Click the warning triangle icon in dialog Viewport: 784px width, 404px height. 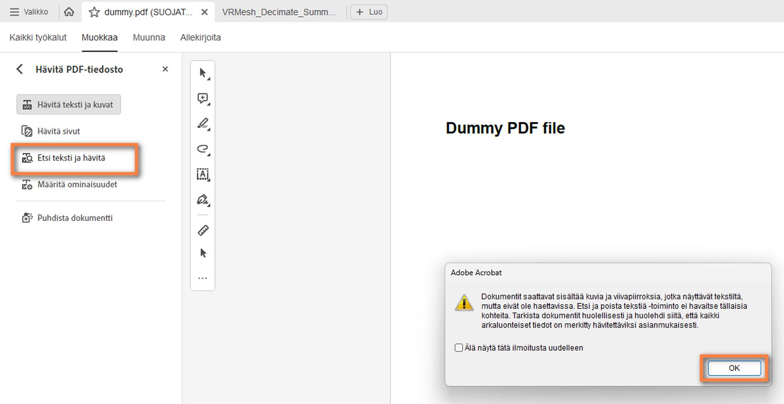pyautogui.click(x=464, y=303)
